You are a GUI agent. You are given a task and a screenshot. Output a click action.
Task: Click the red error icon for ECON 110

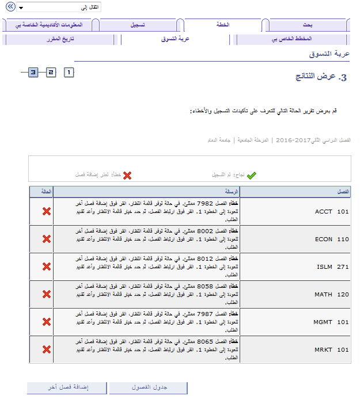(x=47, y=239)
